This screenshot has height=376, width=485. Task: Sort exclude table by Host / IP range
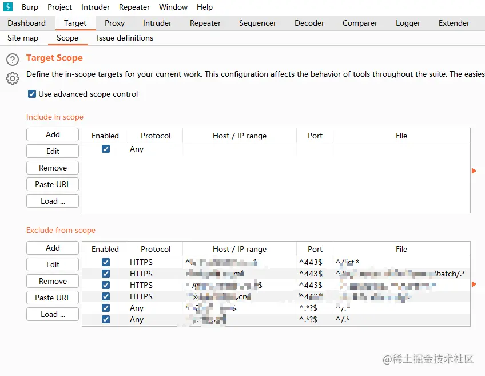[x=240, y=249]
